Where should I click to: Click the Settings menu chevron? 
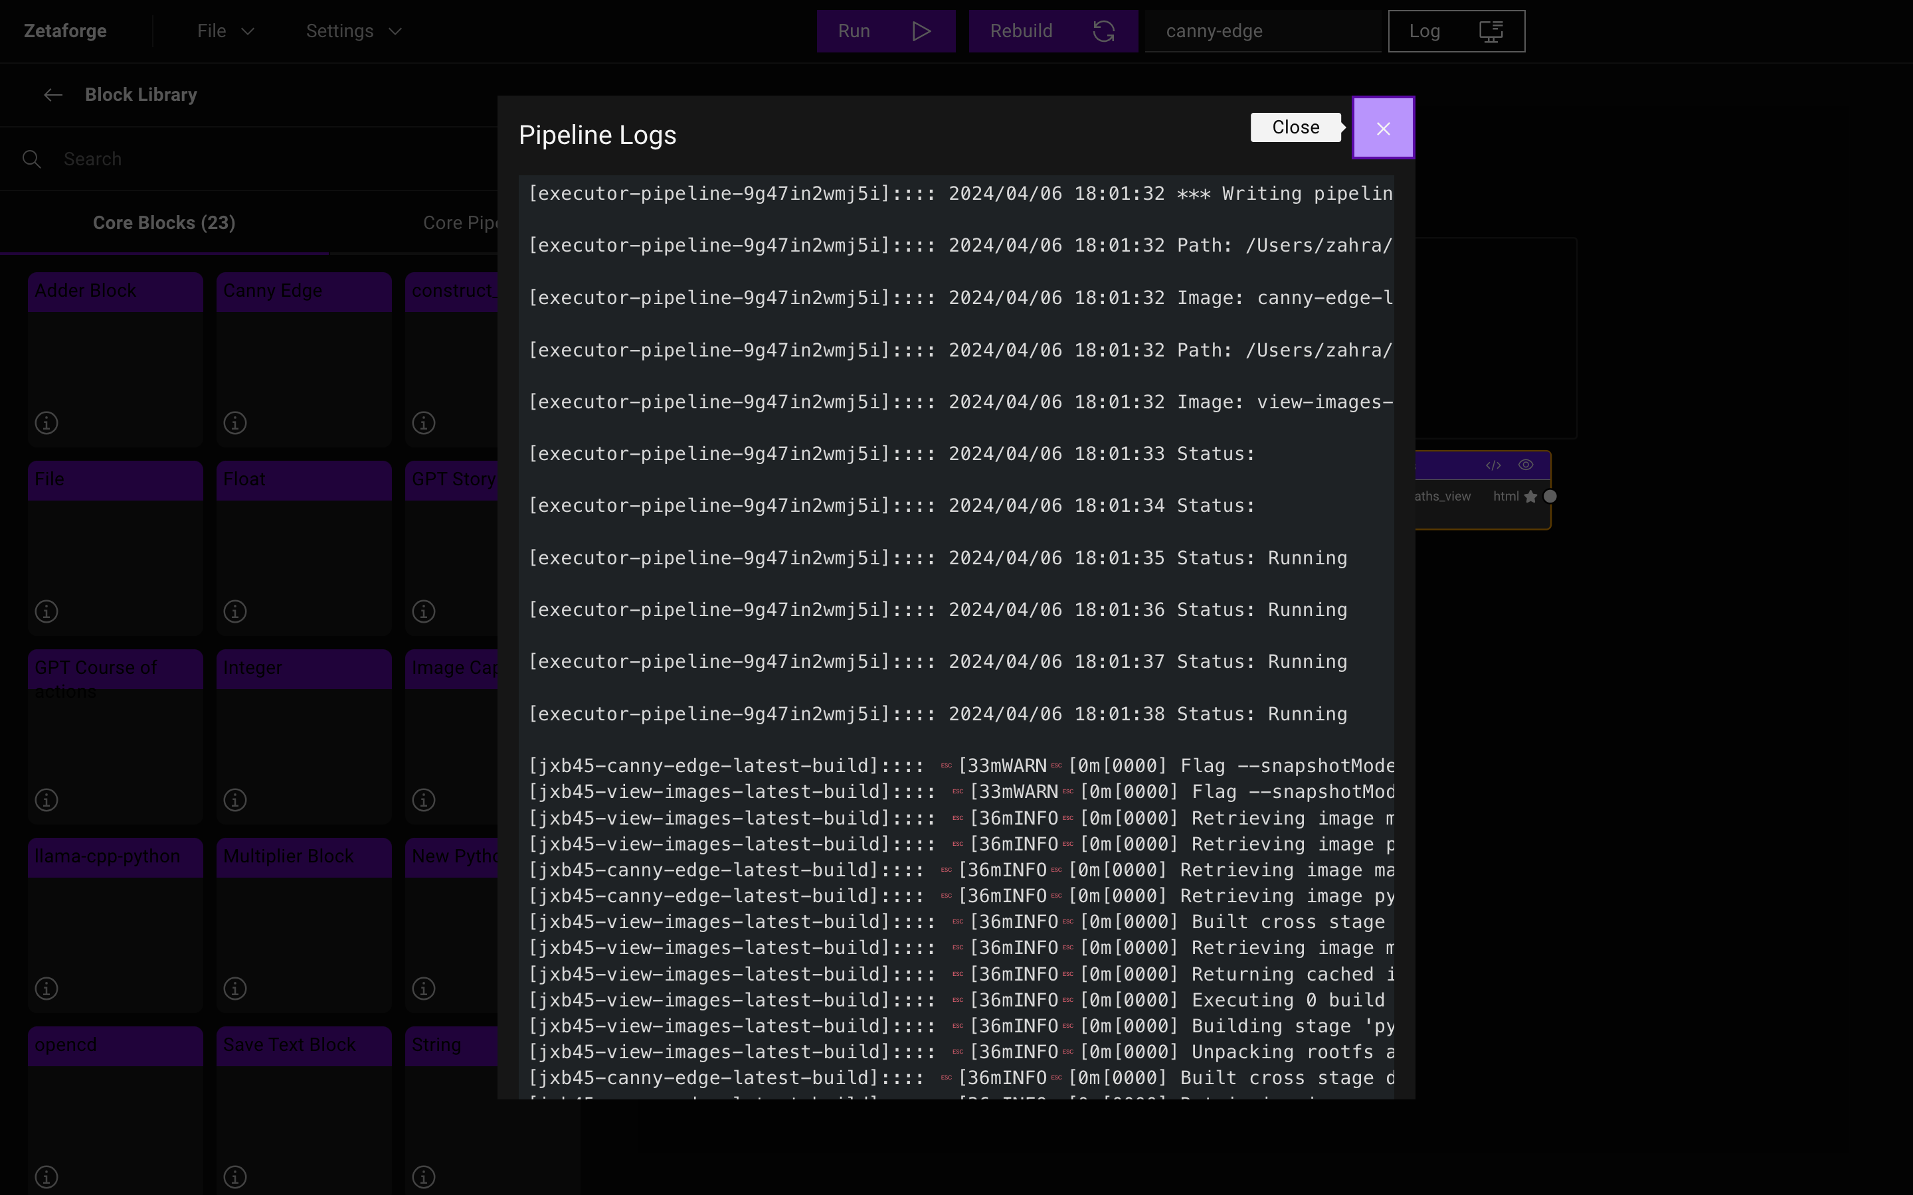[x=395, y=31]
